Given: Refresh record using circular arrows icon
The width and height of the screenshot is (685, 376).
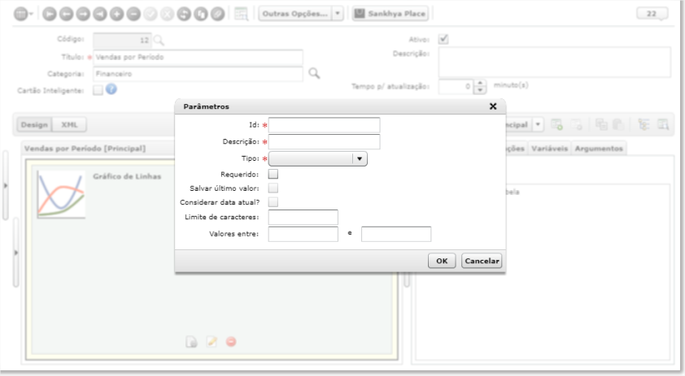Looking at the screenshot, I should tap(184, 14).
